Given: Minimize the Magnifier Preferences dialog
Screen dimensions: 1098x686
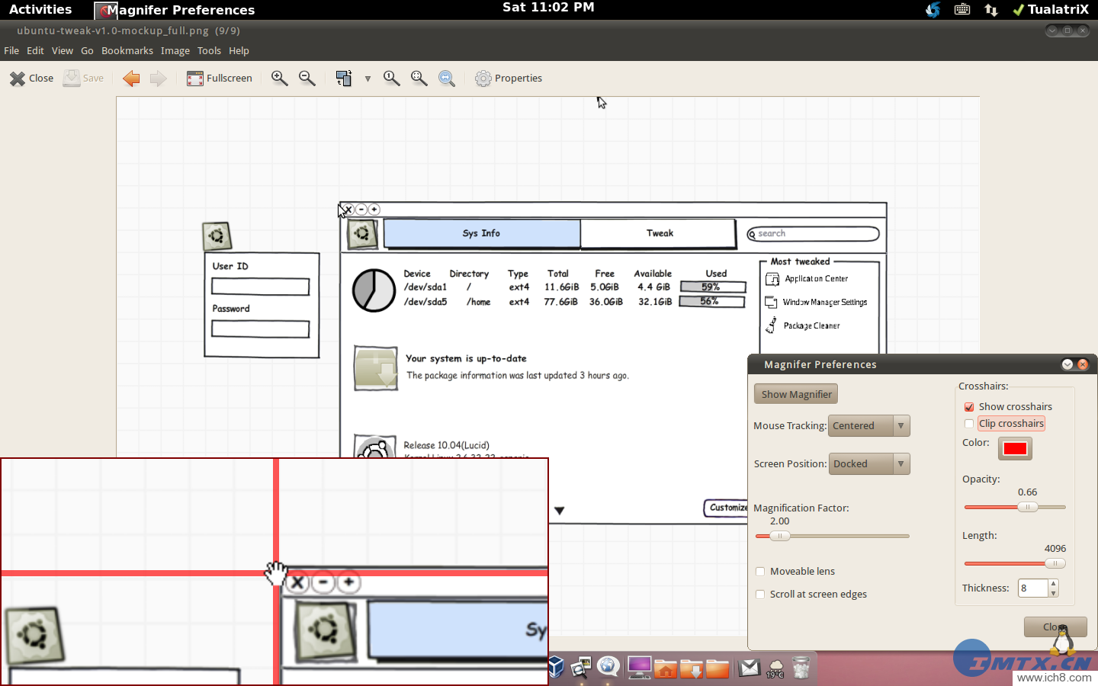Looking at the screenshot, I should (1067, 364).
